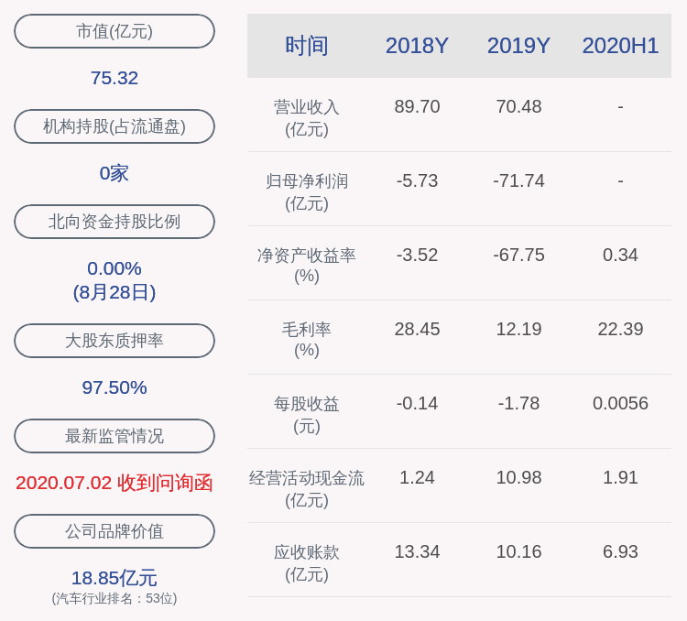Image resolution: width=687 pixels, height=621 pixels.
Task: Click the 北向资金持股比例 pill label
Action: [x=114, y=222]
